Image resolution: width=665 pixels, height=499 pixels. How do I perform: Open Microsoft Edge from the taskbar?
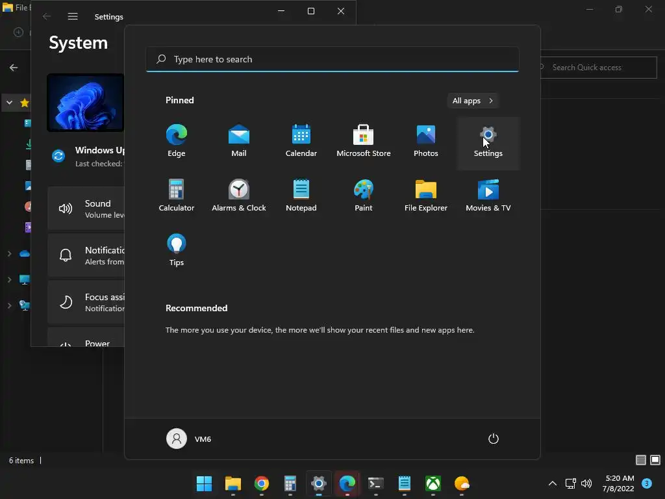(347, 483)
